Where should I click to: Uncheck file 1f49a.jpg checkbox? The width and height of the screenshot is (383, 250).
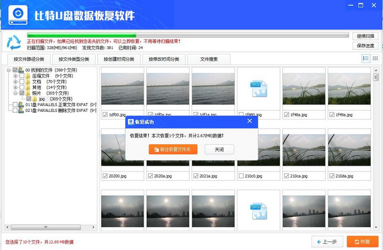[x=332, y=114]
